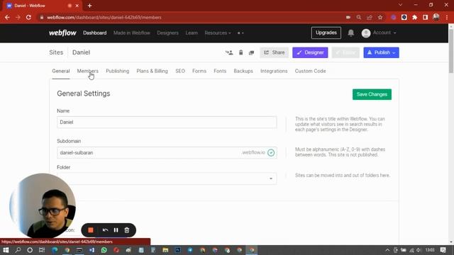Click the browser zoom magnifier icon

coord(359,17)
